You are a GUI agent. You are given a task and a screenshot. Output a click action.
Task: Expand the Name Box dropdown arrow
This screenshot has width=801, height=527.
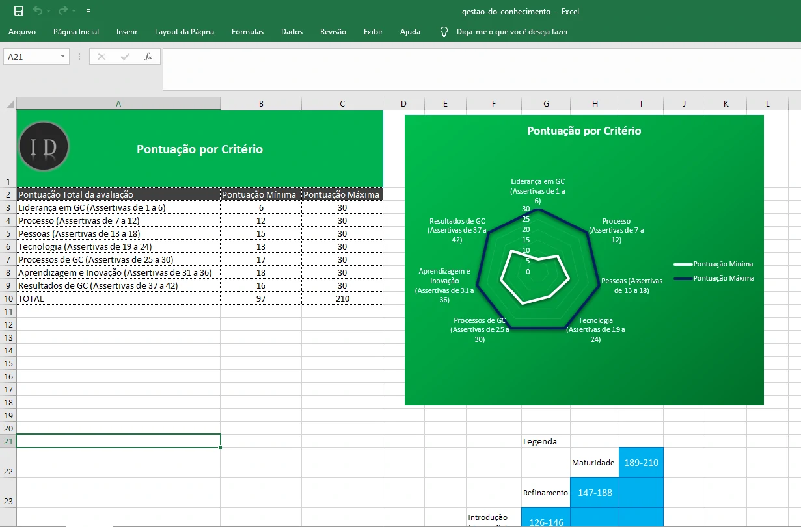coord(63,57)
